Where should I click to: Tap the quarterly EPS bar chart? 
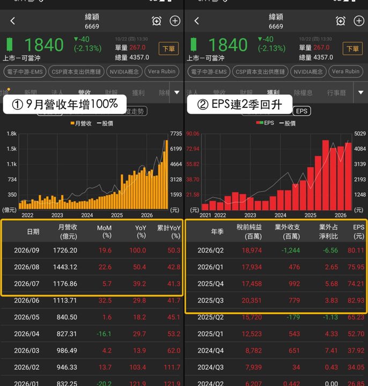pos(277,172)
